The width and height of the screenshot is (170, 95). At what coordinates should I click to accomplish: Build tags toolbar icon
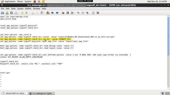pyautogui.click(x=83, y=13)
